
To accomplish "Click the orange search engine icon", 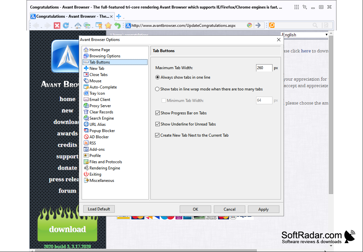I will pyautogui.click(x=272, y=25).
